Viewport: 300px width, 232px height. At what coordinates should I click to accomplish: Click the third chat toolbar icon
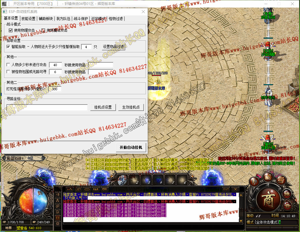(87, 189)
